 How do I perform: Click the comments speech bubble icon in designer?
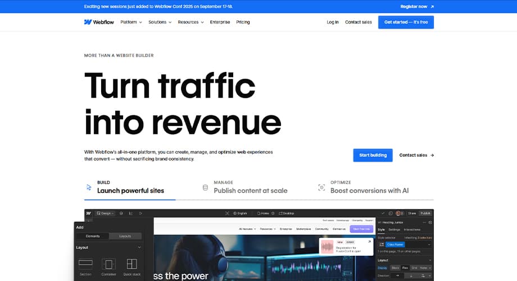[391, 214]
